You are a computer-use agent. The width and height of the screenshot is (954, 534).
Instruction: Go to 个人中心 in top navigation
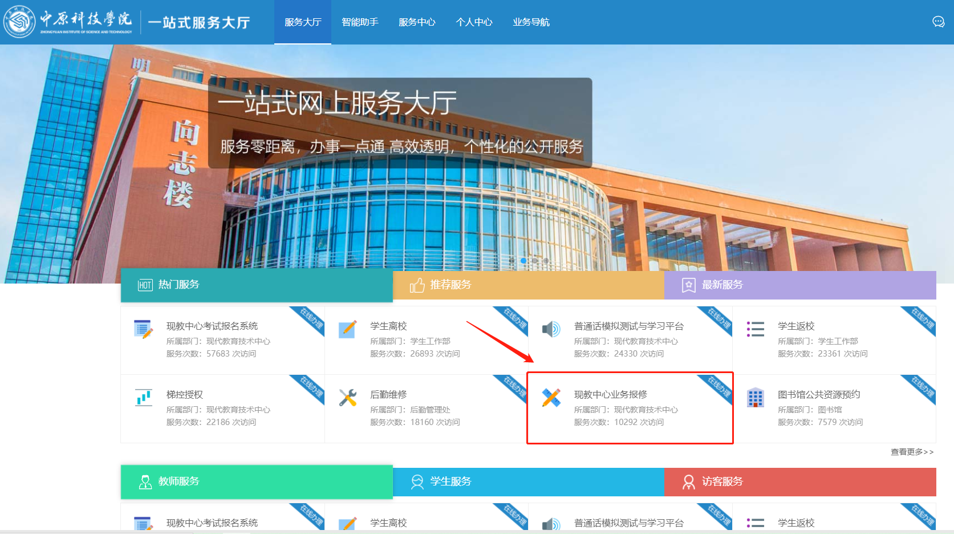point(474,22)
